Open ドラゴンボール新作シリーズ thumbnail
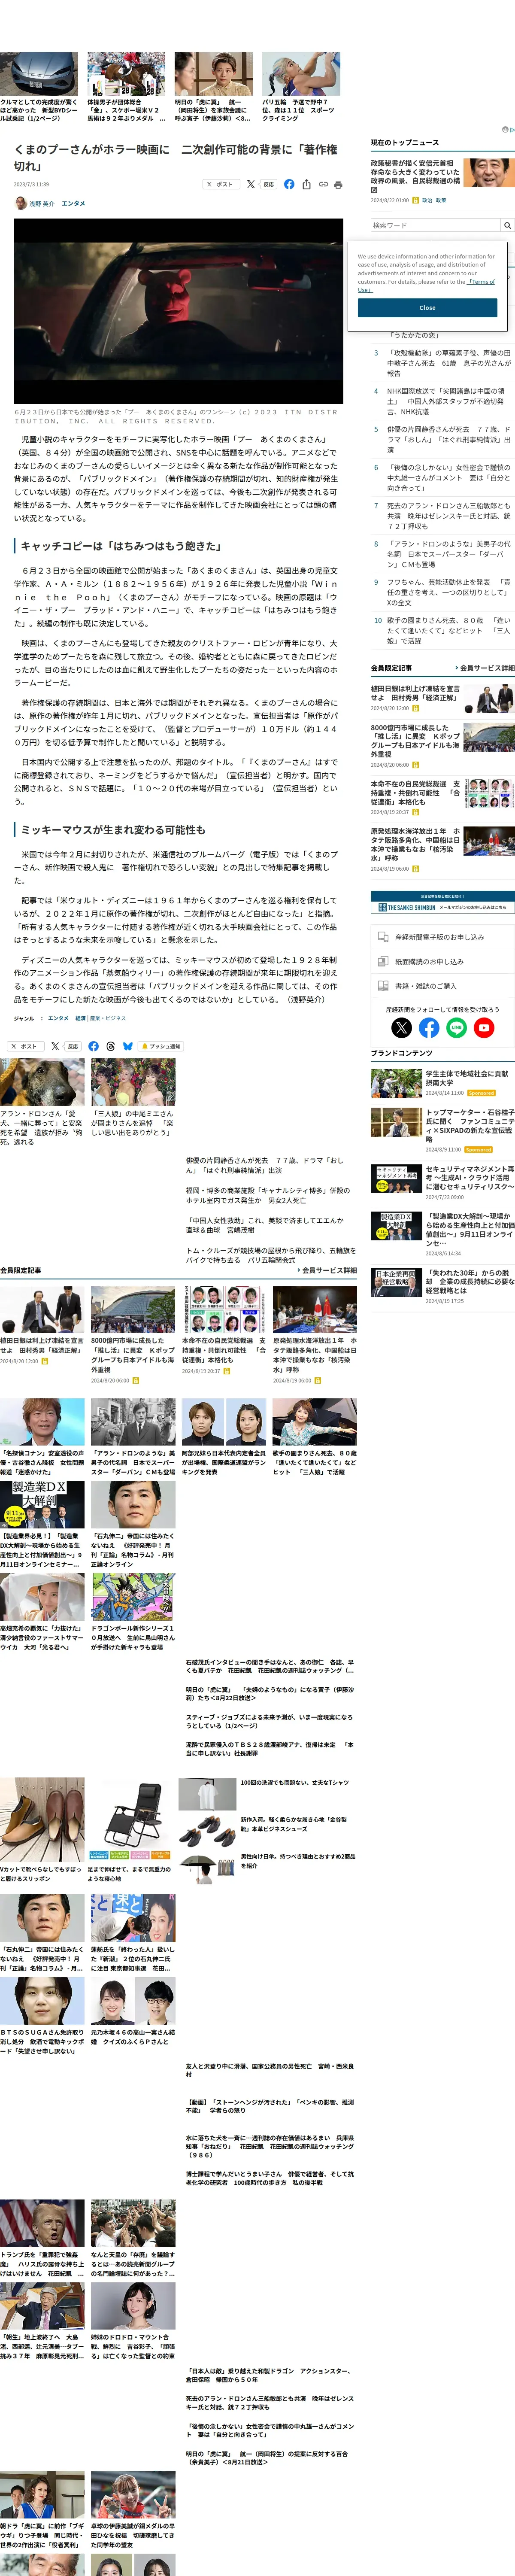Screen dimensions: 515x2576 tap(133, 1597)
